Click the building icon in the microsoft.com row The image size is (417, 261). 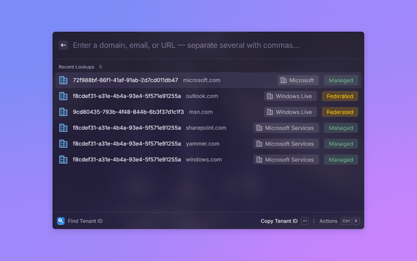coord(63,80)
